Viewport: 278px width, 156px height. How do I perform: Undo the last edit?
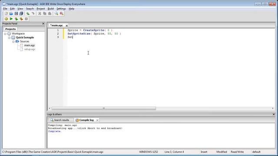pos(28,13)
